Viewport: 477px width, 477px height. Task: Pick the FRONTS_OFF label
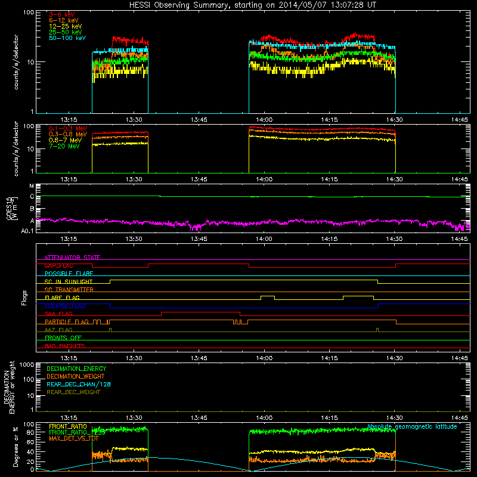click(x=63, y=337)
